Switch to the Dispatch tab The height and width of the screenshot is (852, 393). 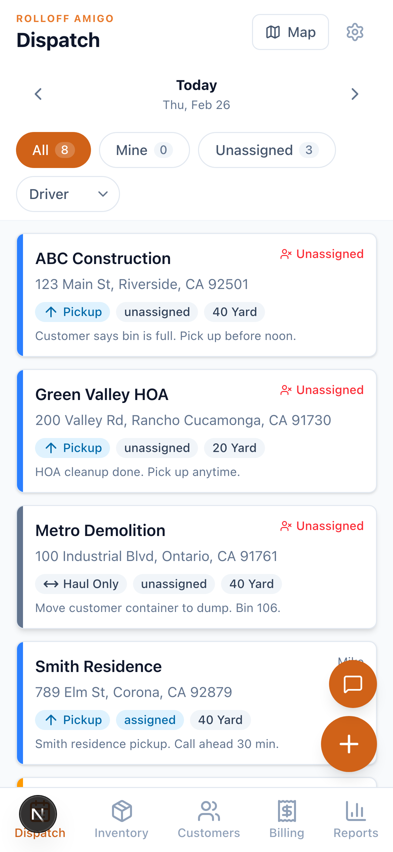[40, 833]
